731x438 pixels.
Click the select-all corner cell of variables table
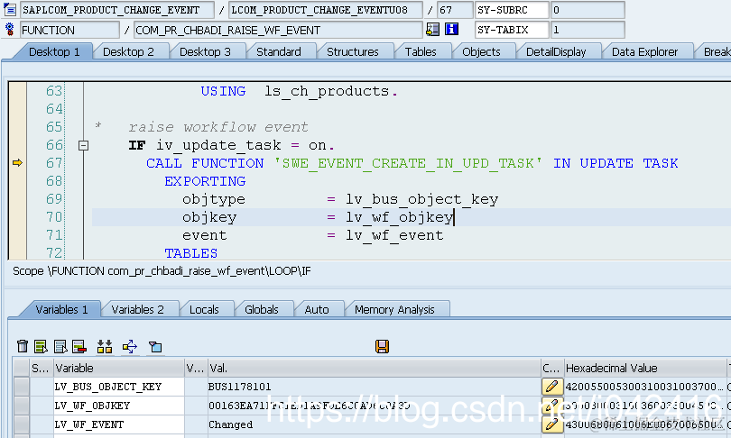[x=22, y=368]
